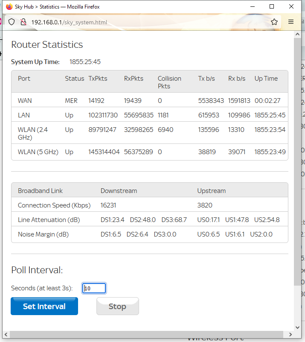Click the Stop polling button
This screenshot has width=305, height=342.
pyautogui.click(x=117, y=306)
